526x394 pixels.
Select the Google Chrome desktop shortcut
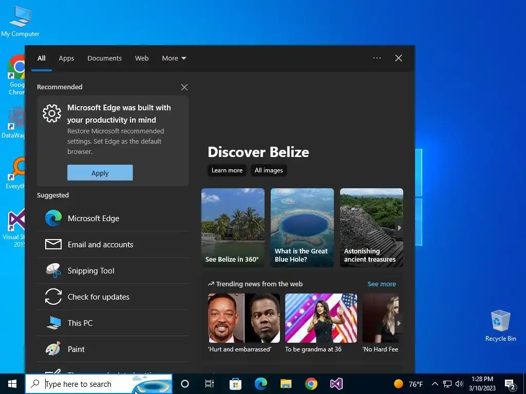pos(16,75)
